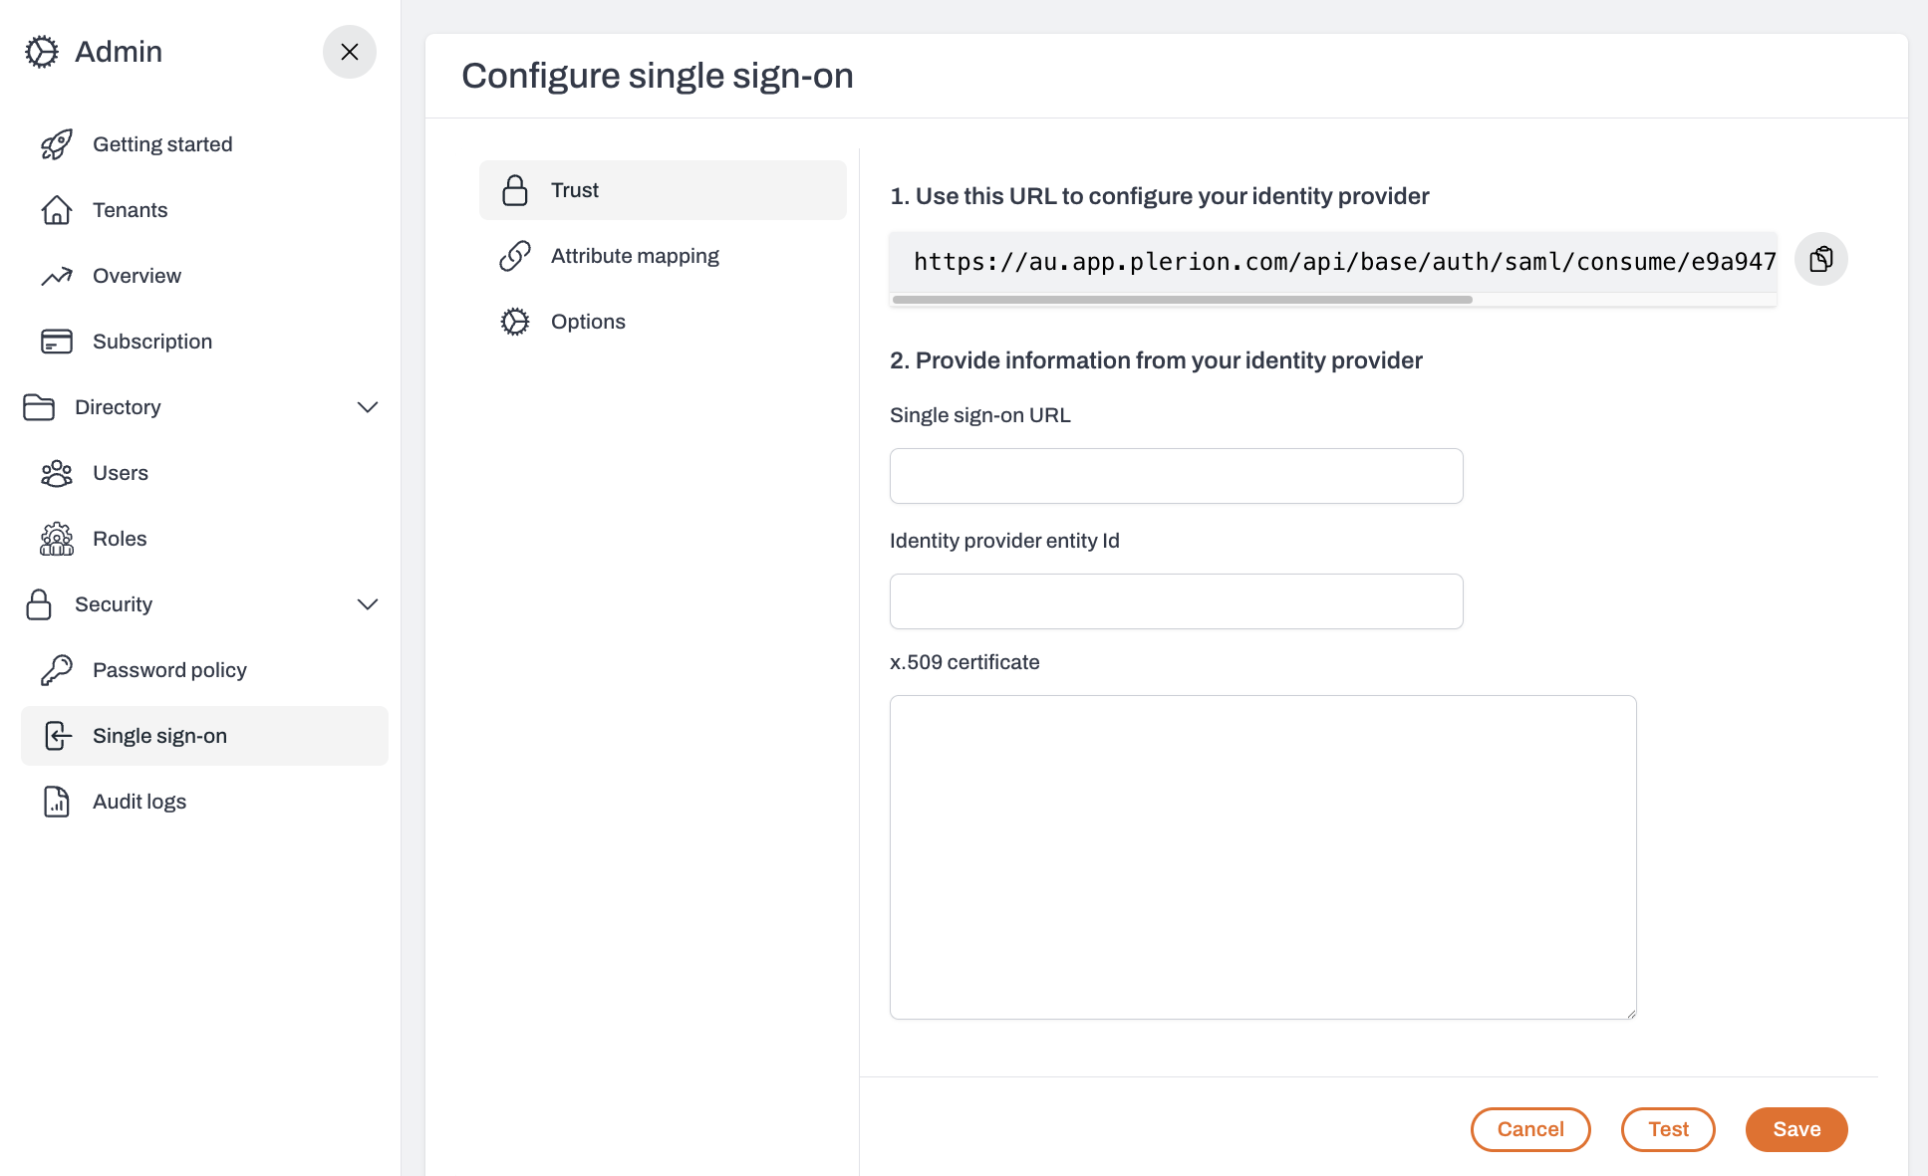Focus the Single sign-on URL field
This screenshot has width=1928, height=1176.
click(x=1176, y=476)
